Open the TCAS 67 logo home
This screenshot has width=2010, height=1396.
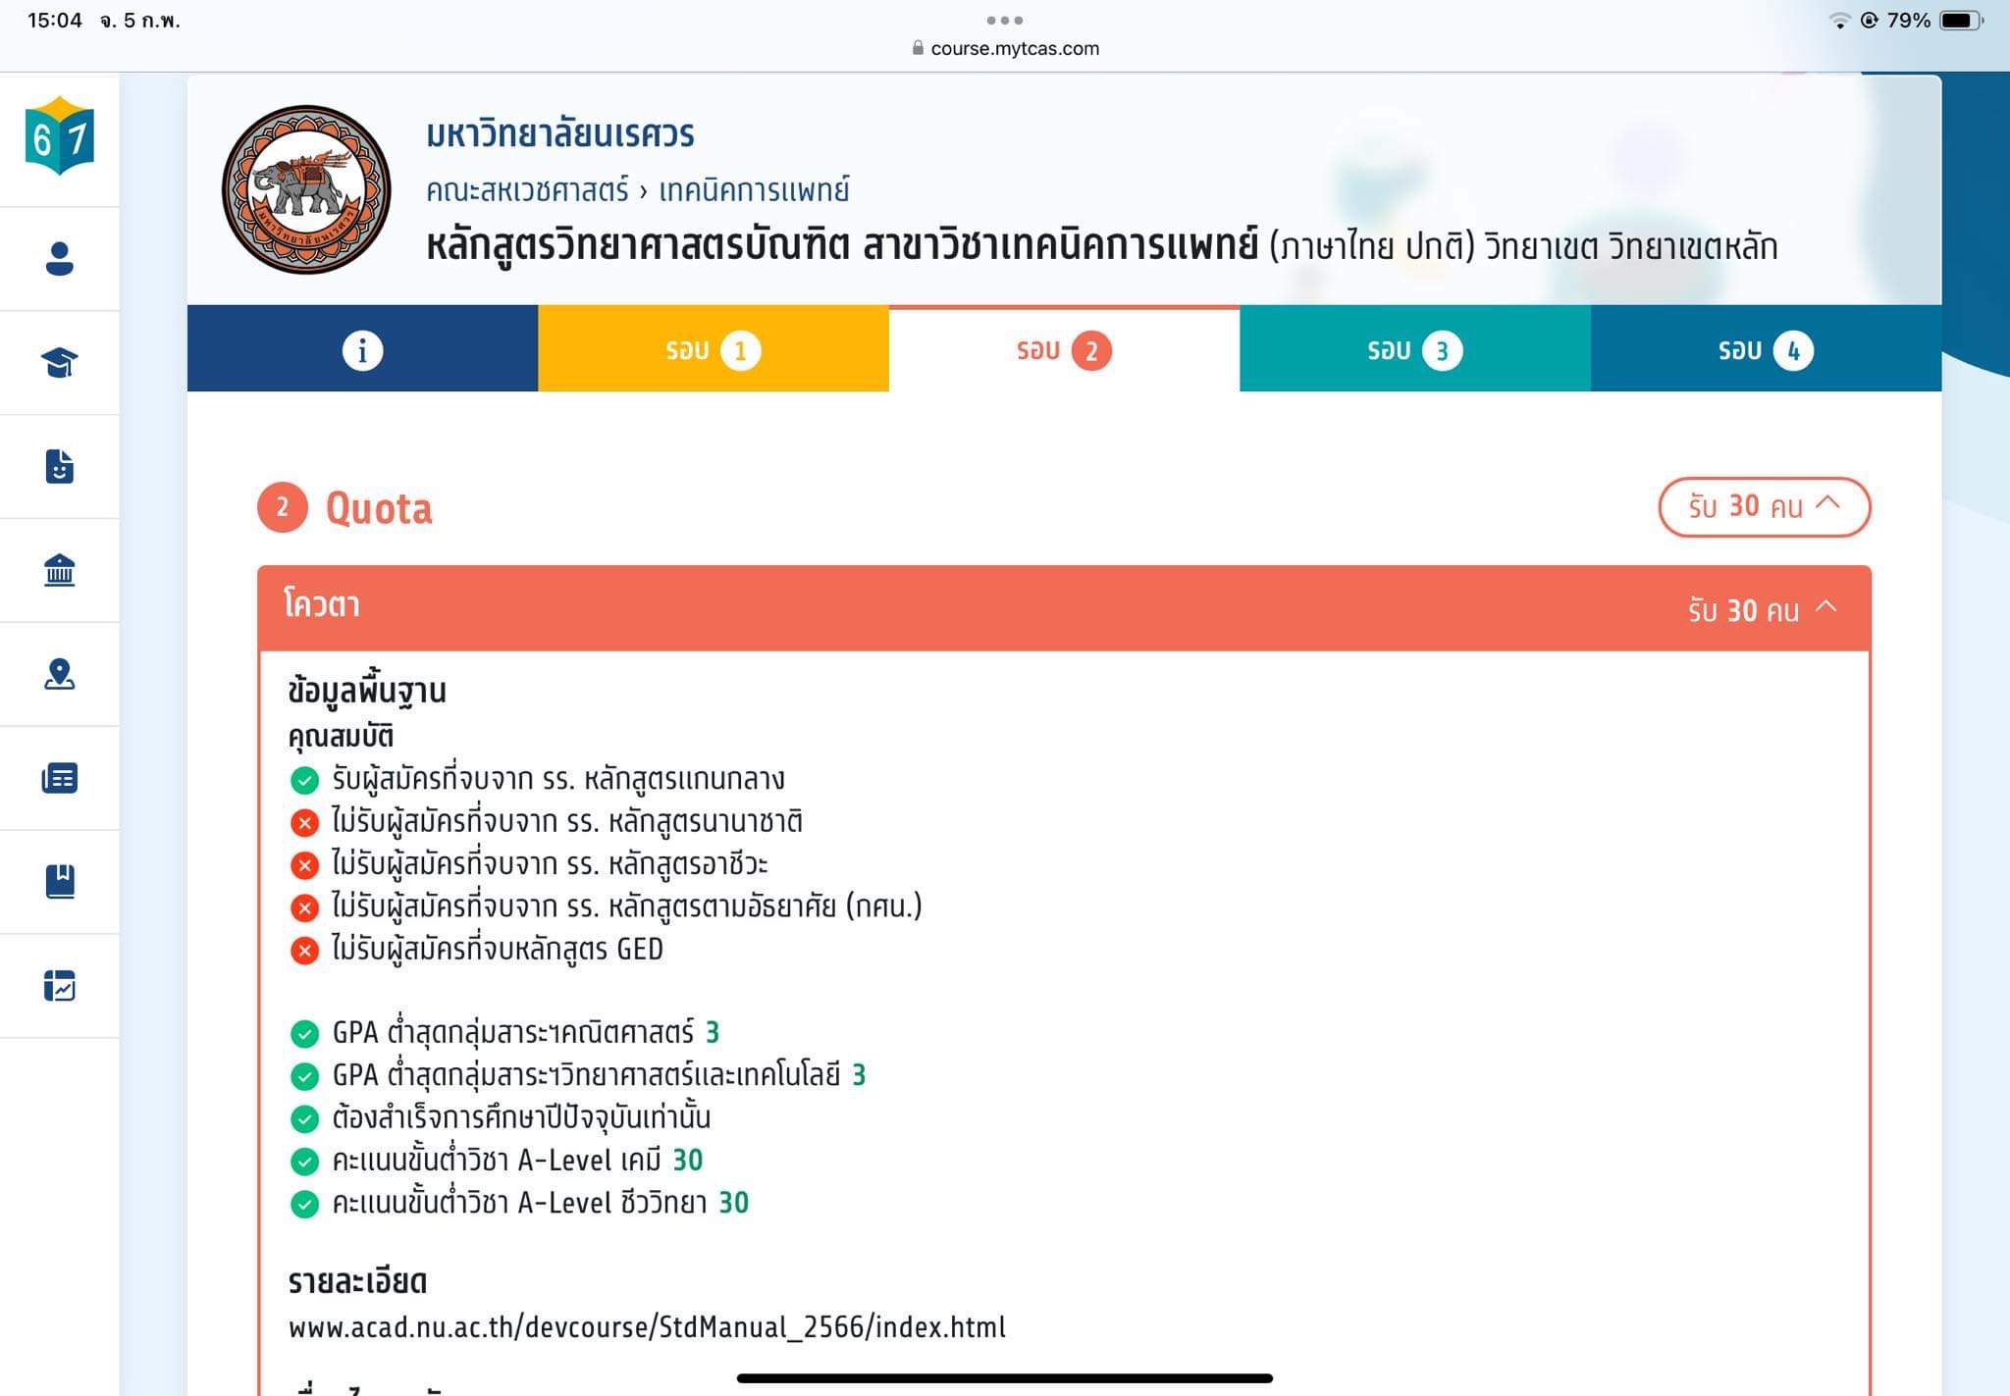click(x=60, y=136)
